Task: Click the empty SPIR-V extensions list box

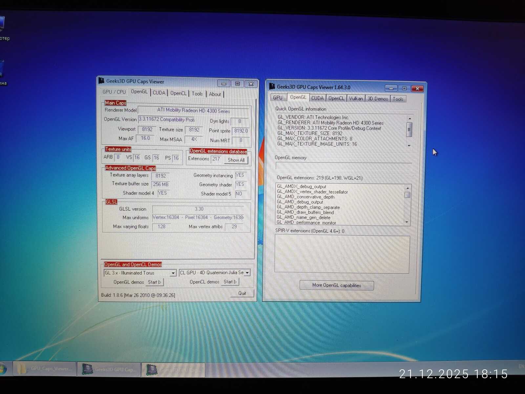Action: tap(342, 254)
